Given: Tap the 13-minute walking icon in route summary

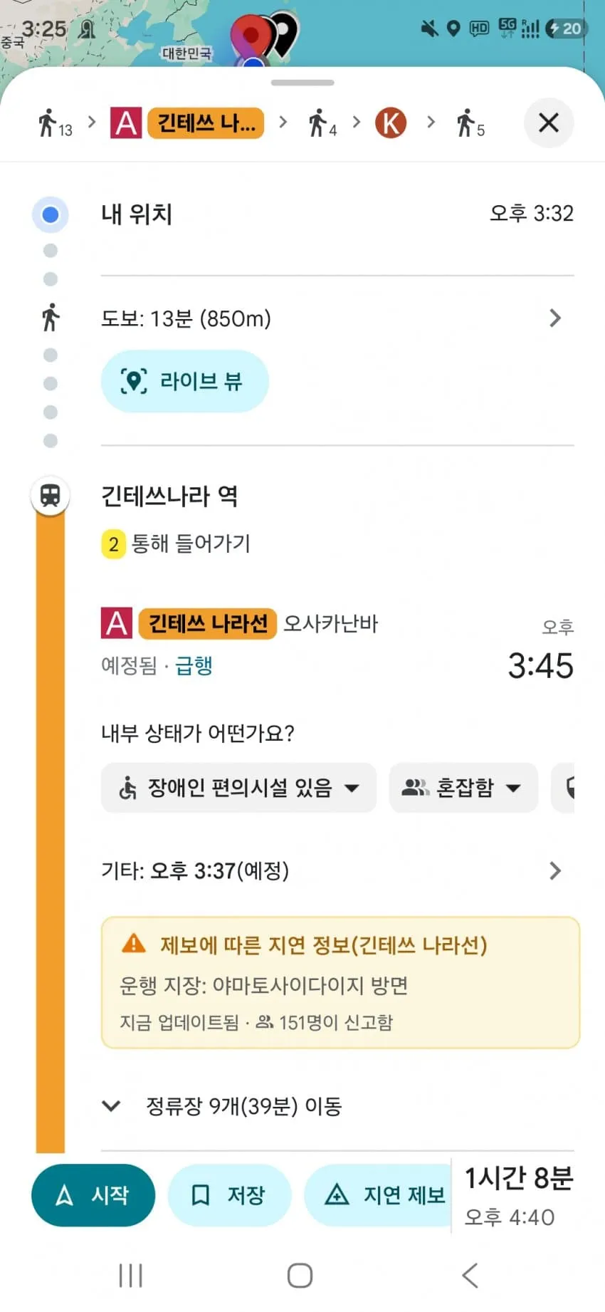Looking at the screenshot, I should pyautogui.click(x=55, y=123).
